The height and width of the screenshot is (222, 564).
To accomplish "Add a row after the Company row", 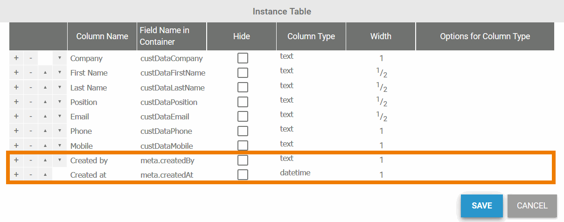I will point(16,58).
